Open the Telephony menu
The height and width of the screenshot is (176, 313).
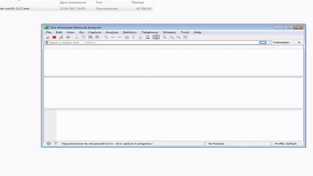[x=150, y=32]
